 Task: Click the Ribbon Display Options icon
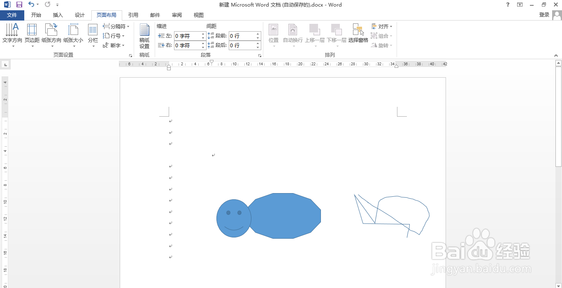coord(520,5)
